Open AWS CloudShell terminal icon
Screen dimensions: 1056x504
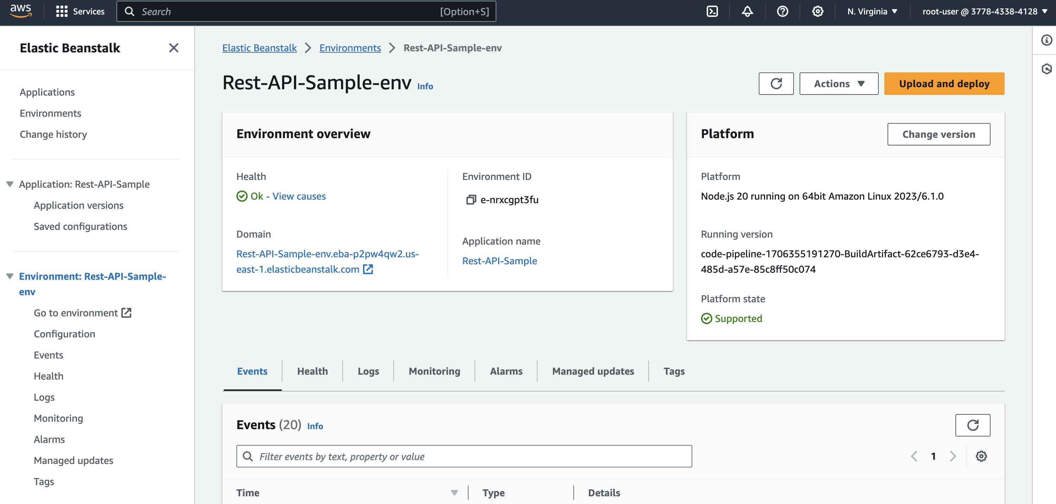(x=712, y=12)
